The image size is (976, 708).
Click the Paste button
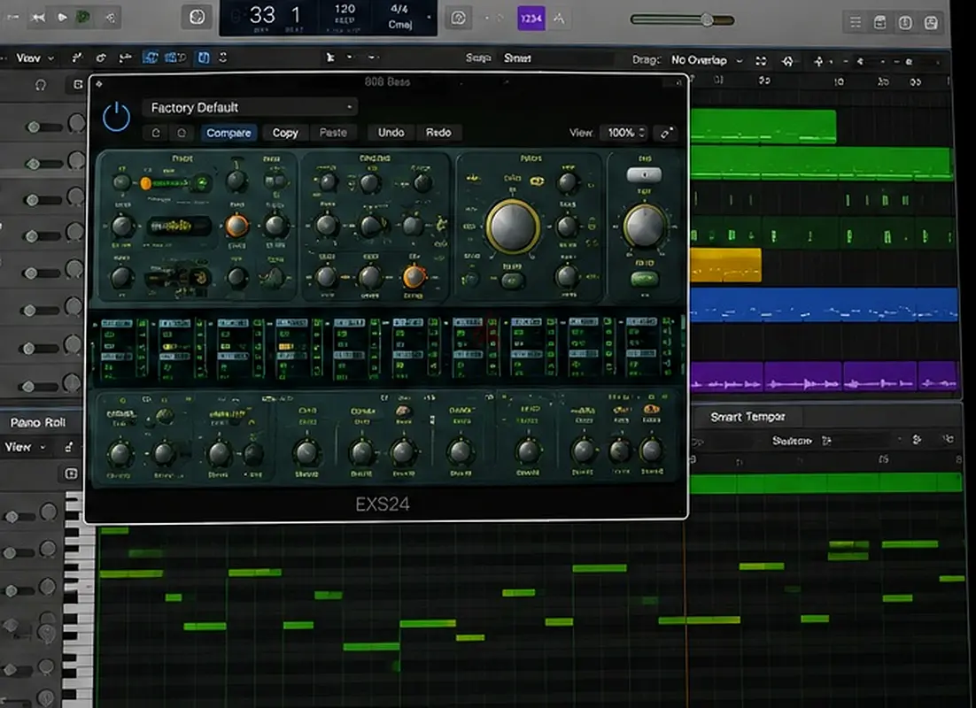[x=333, y=133]
